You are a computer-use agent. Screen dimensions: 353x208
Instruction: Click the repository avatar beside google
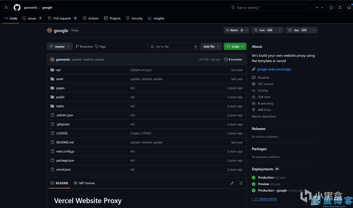point(49,30)
